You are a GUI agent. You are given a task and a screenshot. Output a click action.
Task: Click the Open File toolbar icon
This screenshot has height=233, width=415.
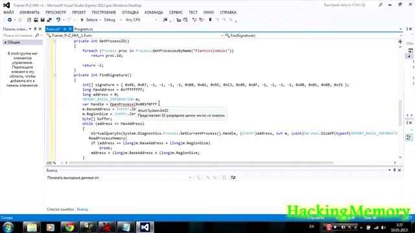point(36,20)
